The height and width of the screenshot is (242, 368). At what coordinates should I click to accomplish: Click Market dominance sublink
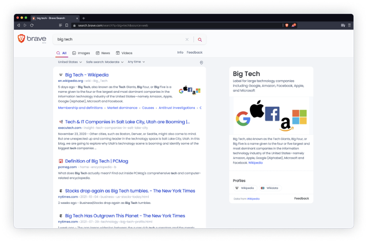pyautogui.click(x=122, y=108)
